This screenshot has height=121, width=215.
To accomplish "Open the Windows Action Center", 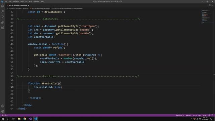I will [211, 119].
